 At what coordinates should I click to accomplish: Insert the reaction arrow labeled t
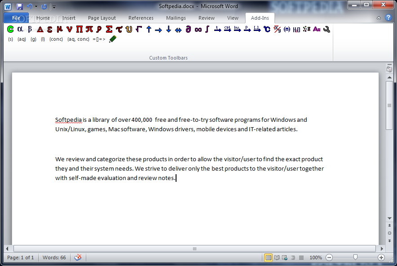coord(217,29)
